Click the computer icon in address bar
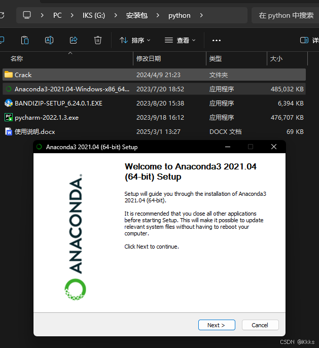Viewport: 319px width, 348px height. [x=27, y=15]
